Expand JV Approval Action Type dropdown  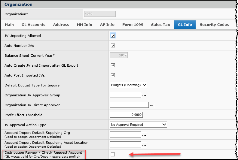pos(138,125)
